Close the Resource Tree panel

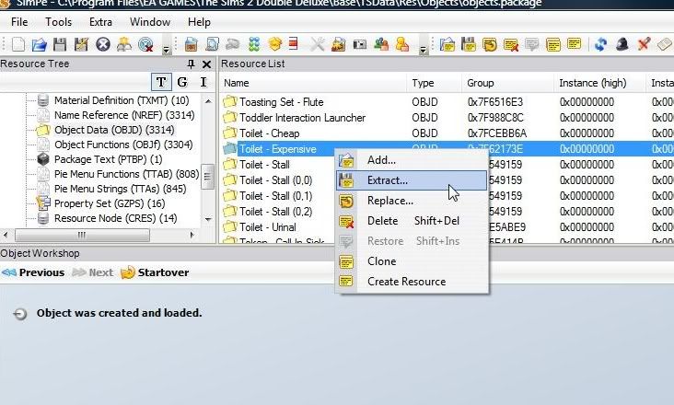[207, 64]
